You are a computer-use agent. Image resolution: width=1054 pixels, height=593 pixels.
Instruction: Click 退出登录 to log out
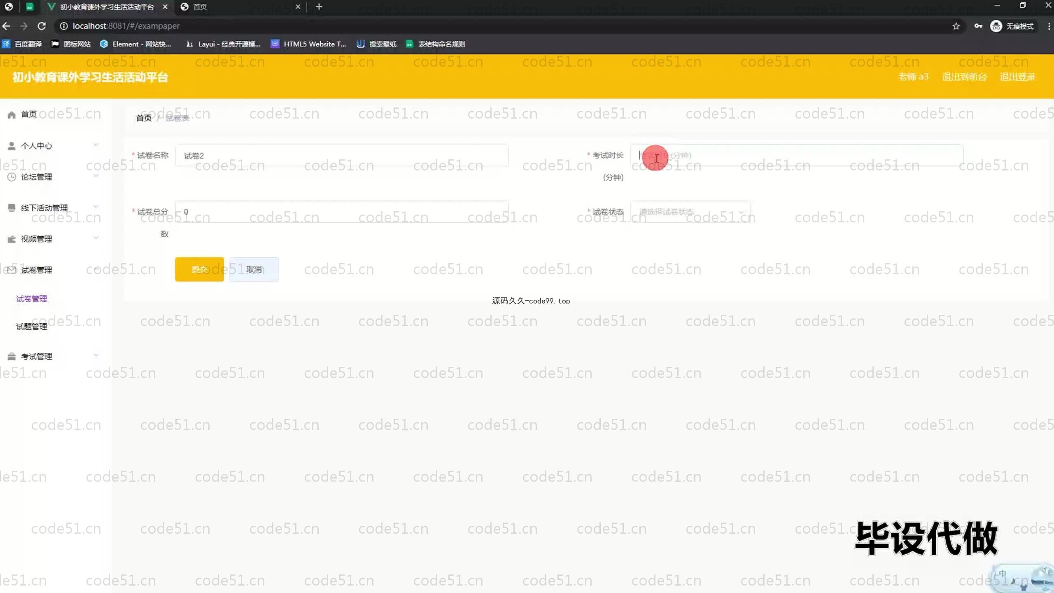click(1017, 77)
